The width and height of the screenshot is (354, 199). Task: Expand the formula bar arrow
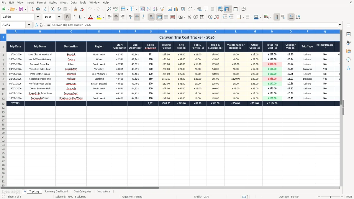tap(340, 25)
